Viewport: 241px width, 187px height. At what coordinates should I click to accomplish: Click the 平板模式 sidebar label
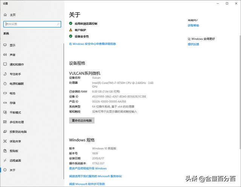15,113
